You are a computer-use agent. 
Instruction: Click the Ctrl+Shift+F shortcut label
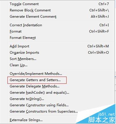[x=99, y=31]
